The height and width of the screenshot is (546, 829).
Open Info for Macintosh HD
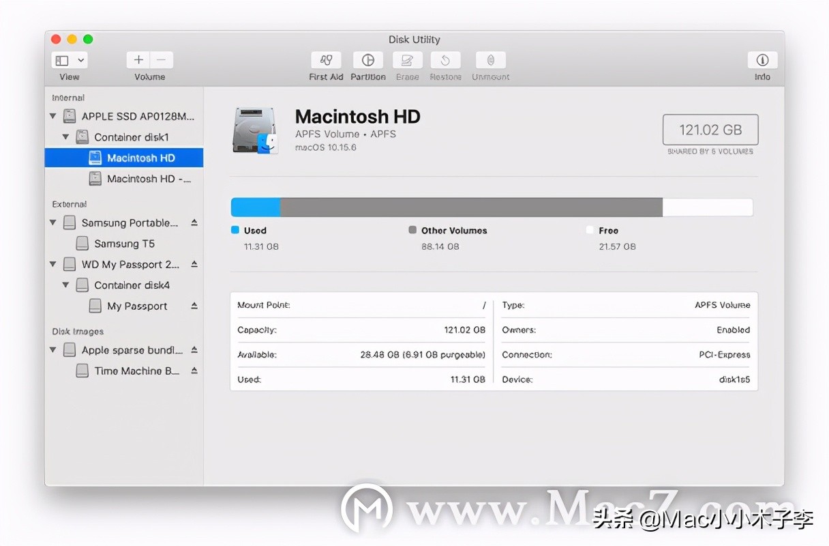(x=762, y=60)
